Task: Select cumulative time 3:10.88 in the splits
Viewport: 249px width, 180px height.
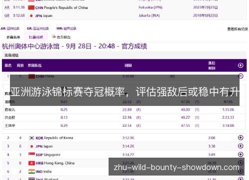Action: click(x=228, y=125)
